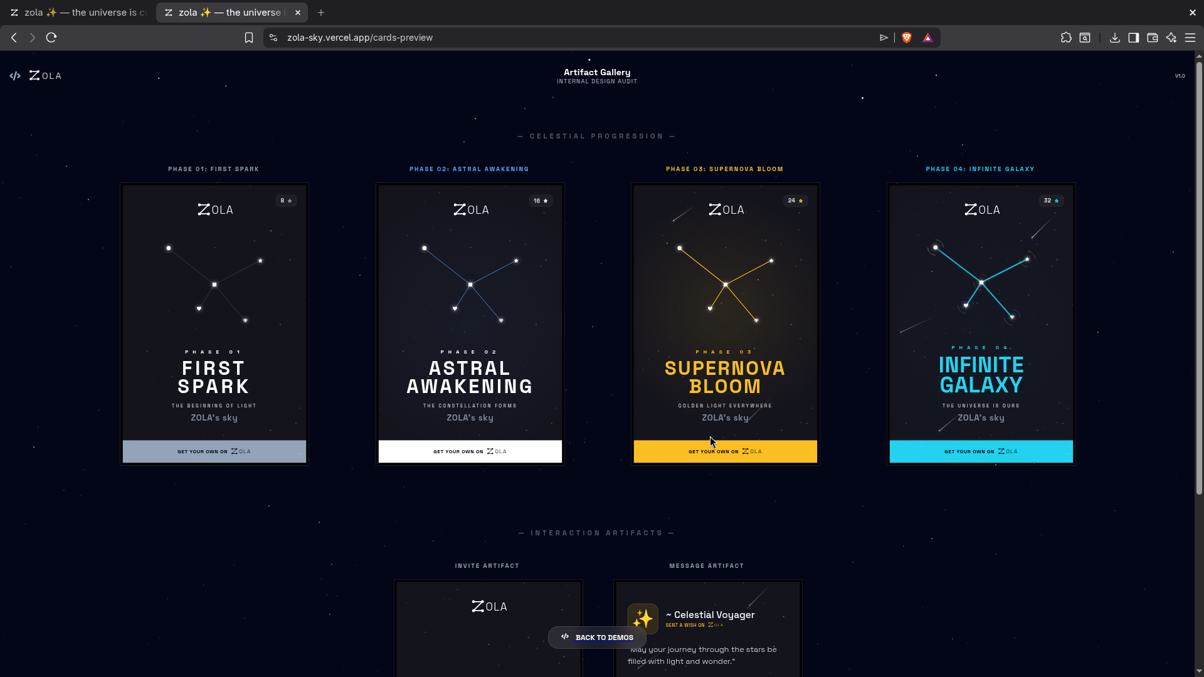Click the cyan GET YOUR OWN banner on Infinite Galaxy
Viewport: 1204px width, 677px height.
[981, 451]
